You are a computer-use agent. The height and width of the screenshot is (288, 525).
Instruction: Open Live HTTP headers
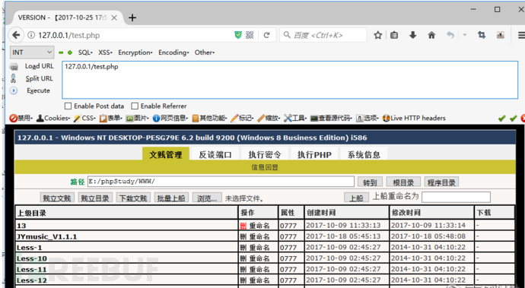[414, 118]
